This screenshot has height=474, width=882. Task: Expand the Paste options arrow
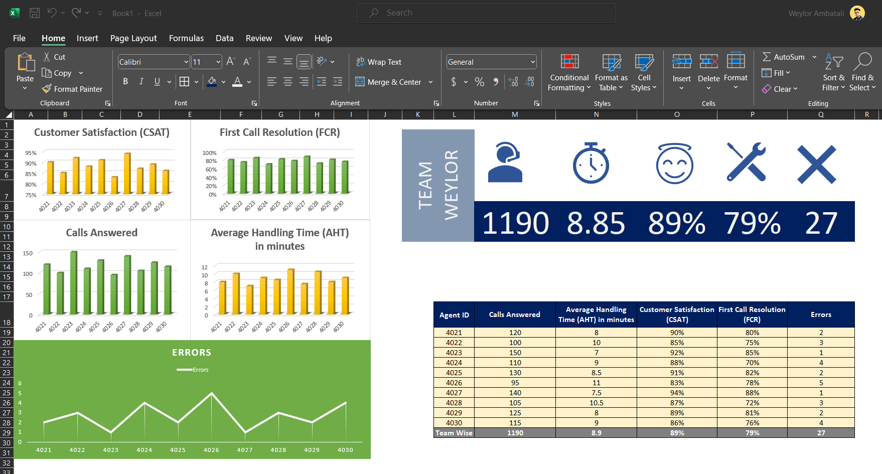pyautogui.click(x=25, y=88)
